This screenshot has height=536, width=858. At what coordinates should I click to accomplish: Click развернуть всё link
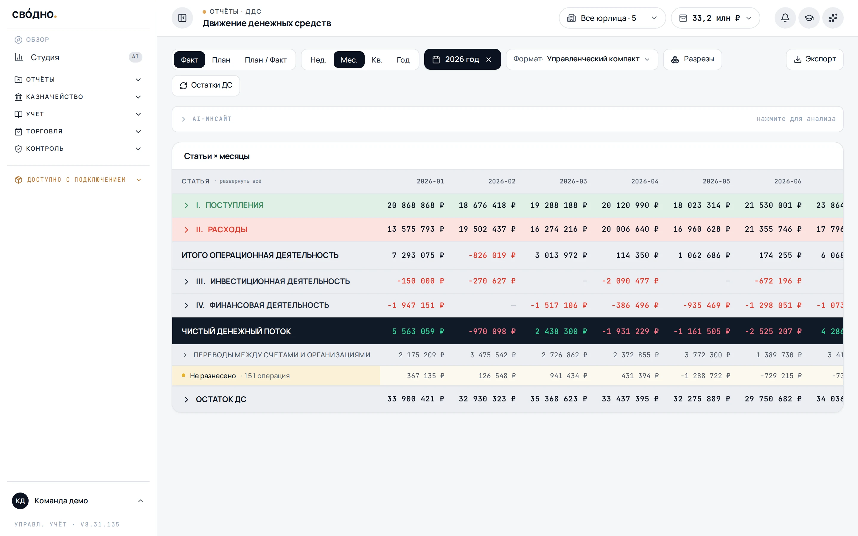240,181
